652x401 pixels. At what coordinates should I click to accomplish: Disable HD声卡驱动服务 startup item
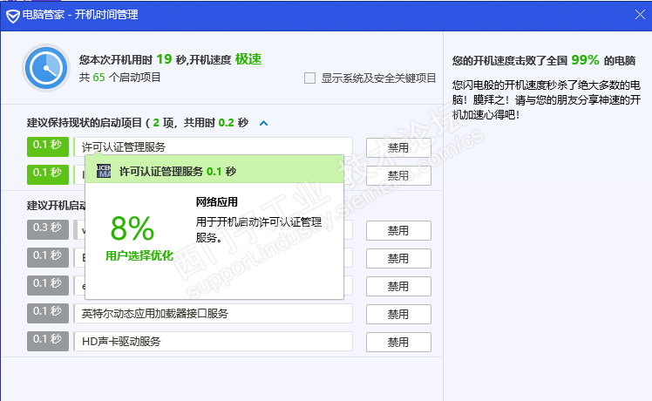(398, 342)
